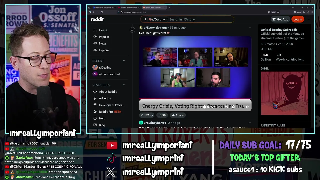
Task: Click the 150% zoom indicator
Action: 274,12
